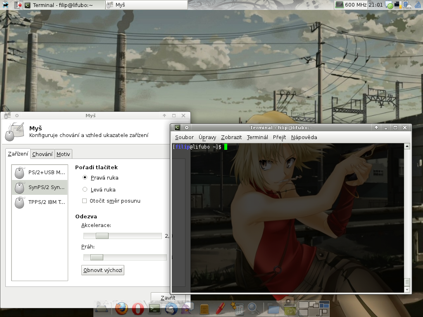Switch to the Zařízení tab
This screenshot has width=423, height=317.
pos(18,154)
